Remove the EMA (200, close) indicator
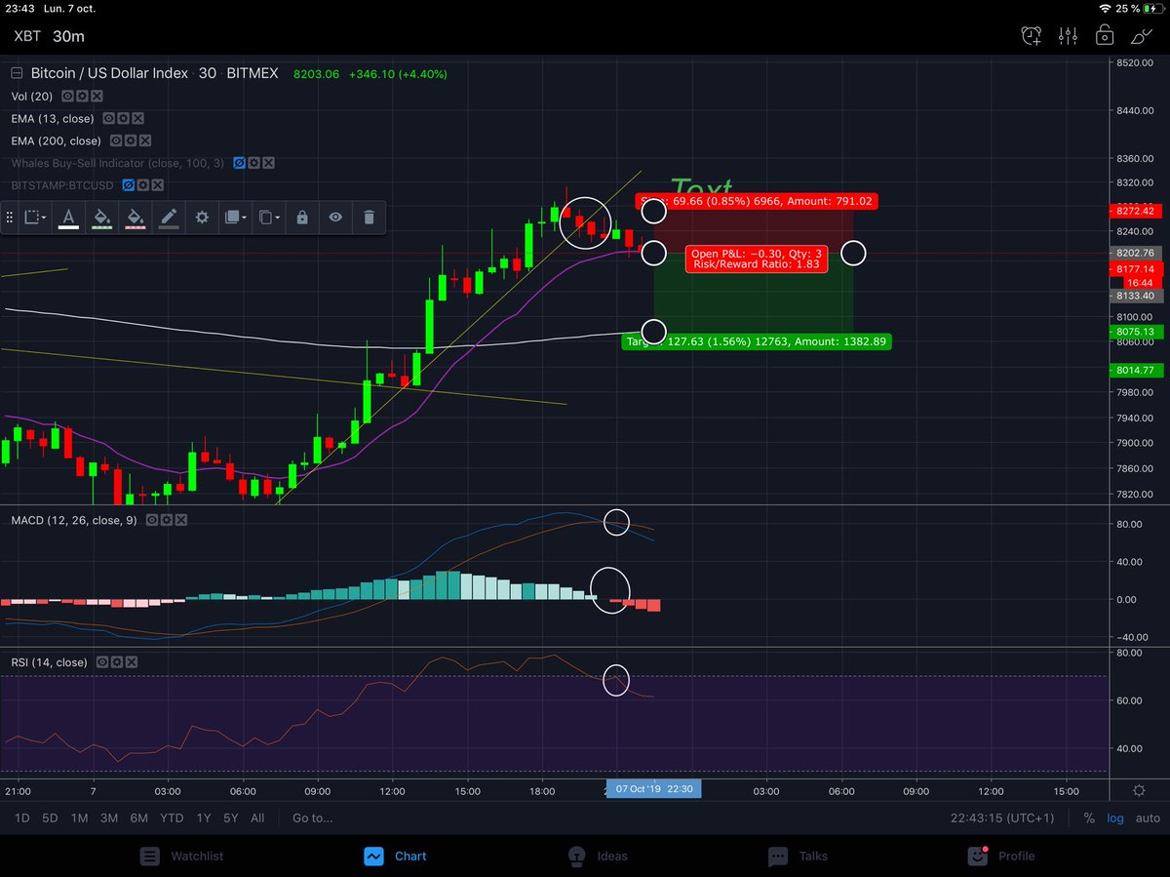1170x877 pixels. pos(143,140)
